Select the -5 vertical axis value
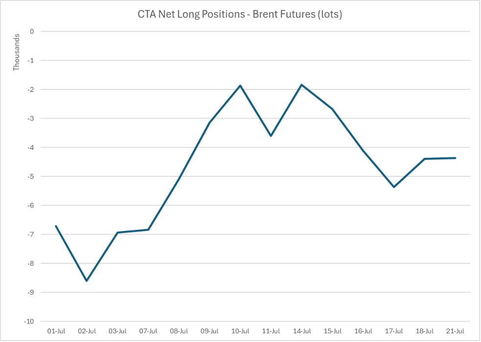481x342 pixels. (31, 176)
